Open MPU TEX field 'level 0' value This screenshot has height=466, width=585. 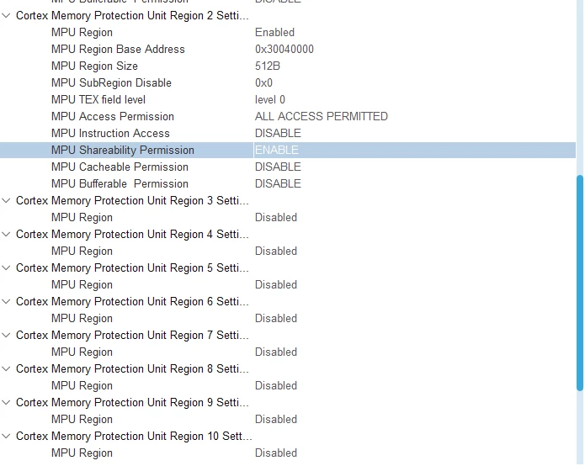click(269, 99)
